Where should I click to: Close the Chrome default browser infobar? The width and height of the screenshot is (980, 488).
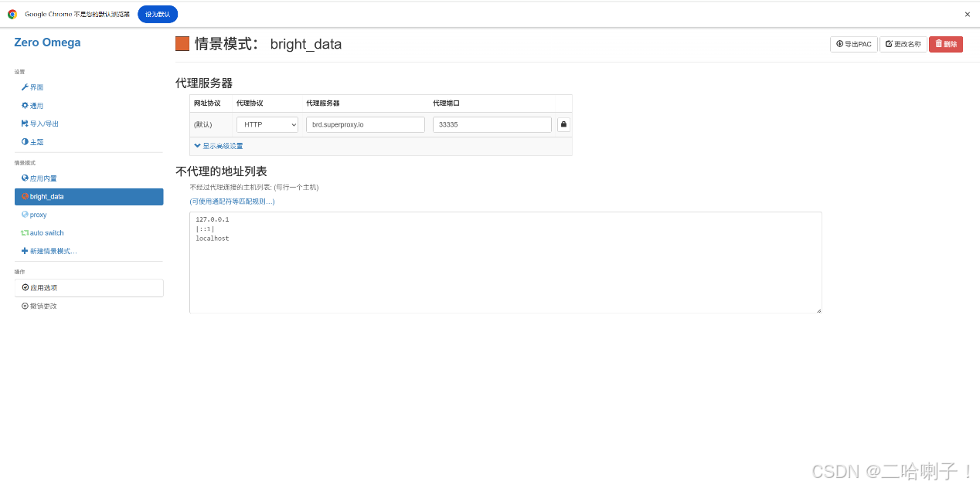point(967,14)
